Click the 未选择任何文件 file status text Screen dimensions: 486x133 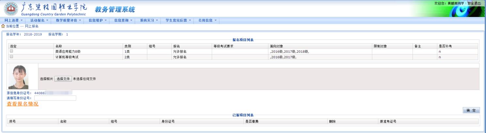tap(85, 79)
